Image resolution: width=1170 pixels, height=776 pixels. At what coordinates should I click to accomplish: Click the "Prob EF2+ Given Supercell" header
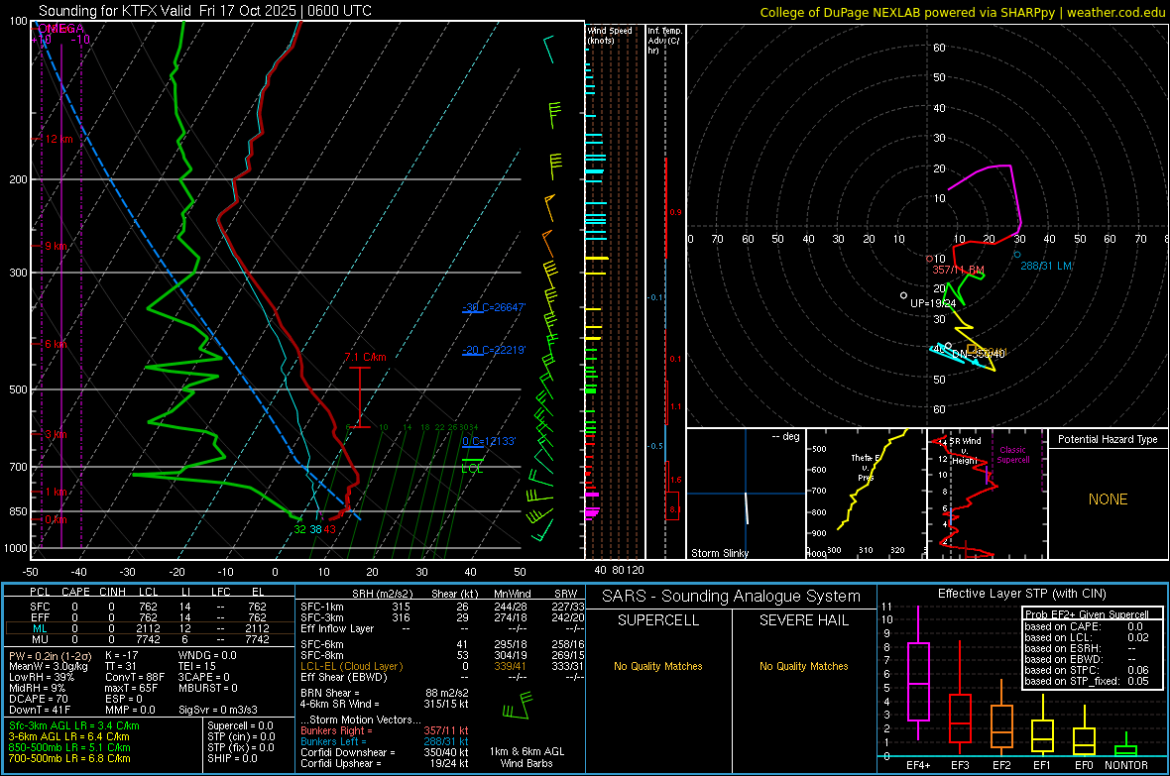point(1087,614)
